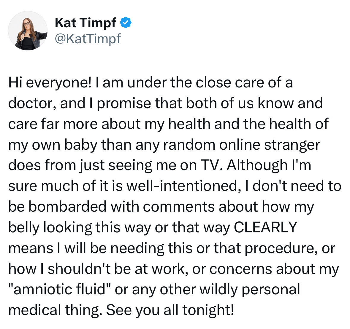
Task: Click the "Hi everyone!" greeting
Action: click(50, 83)
